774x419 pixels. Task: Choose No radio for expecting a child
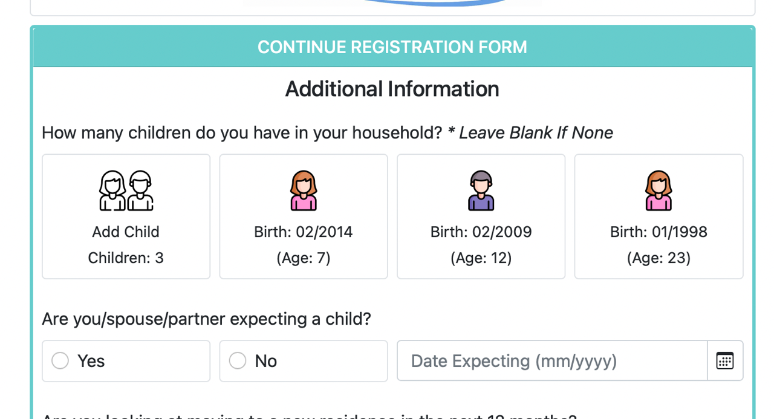pyautogui.click(x=238, y=361)
